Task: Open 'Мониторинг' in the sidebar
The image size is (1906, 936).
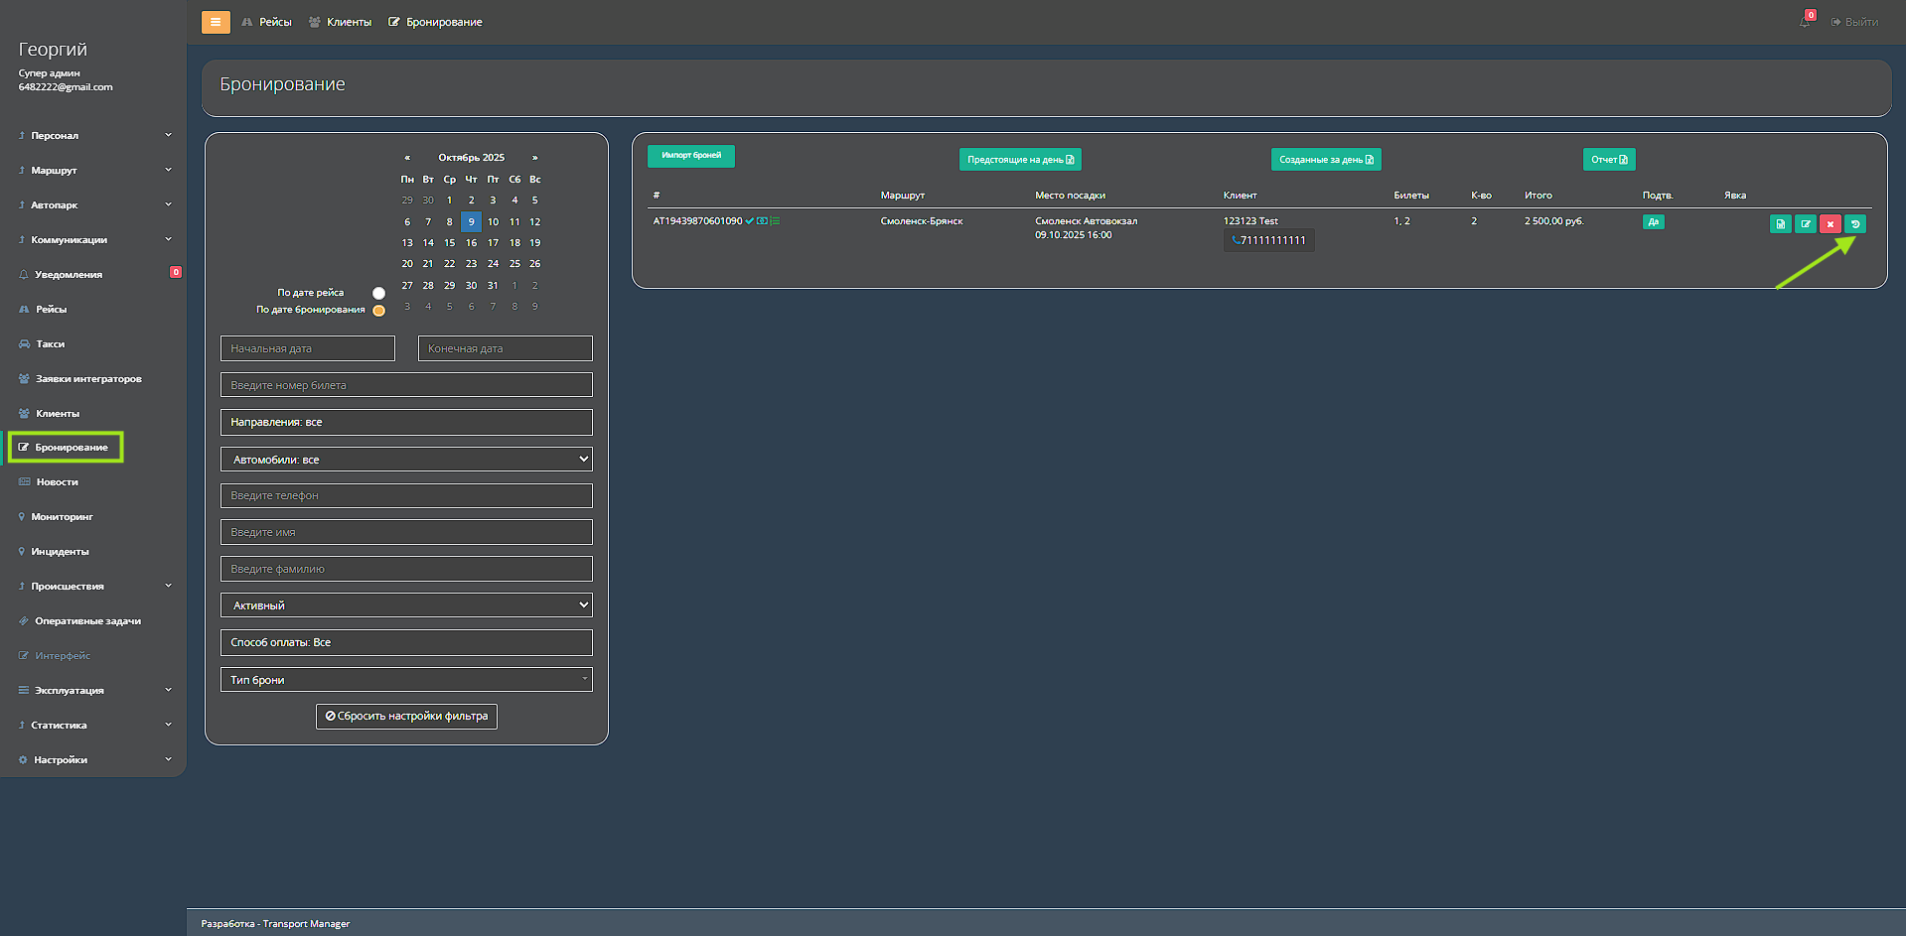Action: pyautogui.click(x=62, y=517)
